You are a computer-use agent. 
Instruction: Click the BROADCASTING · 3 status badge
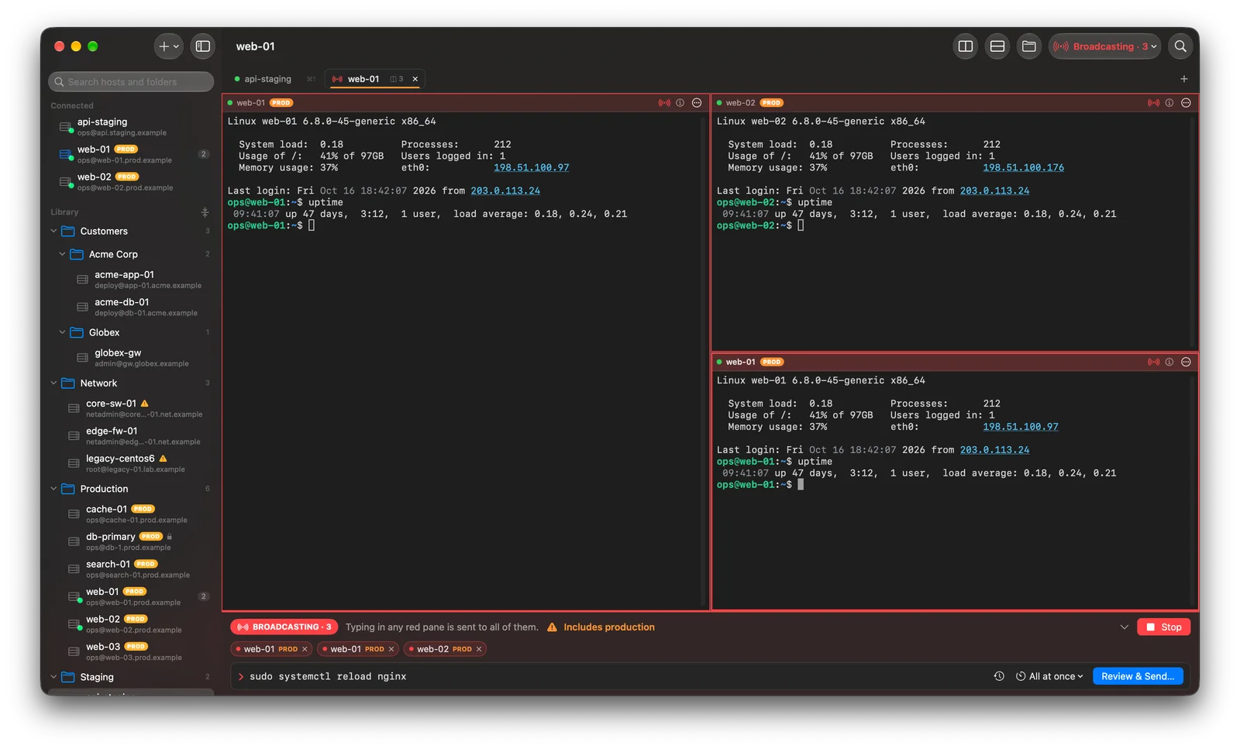284,627
